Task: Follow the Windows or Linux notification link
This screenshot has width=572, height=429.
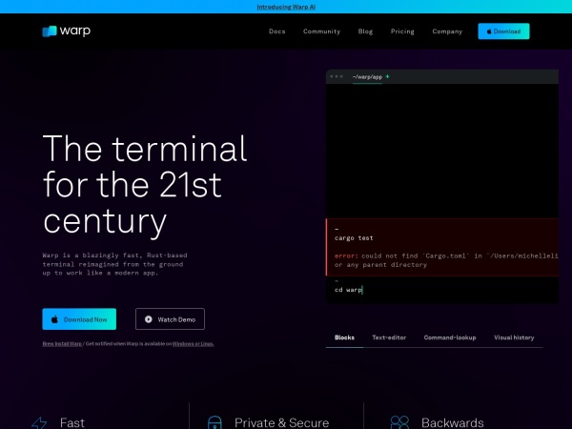Action: tap(193, 343)
